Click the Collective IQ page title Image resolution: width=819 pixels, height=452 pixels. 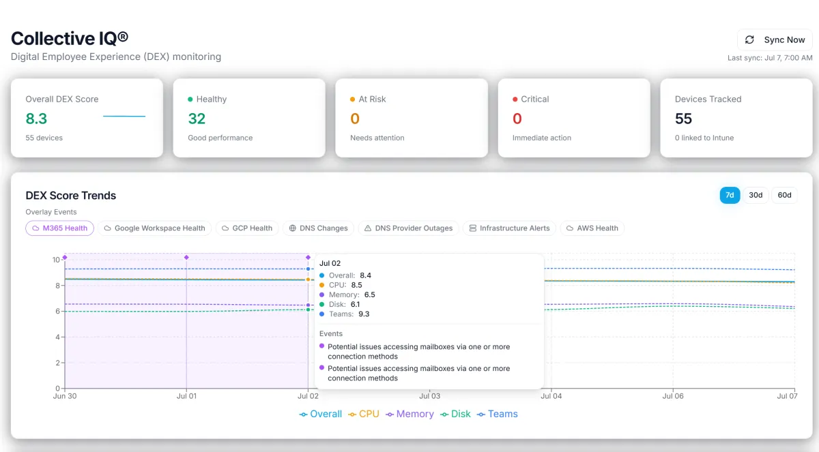(x=70, y=38)
